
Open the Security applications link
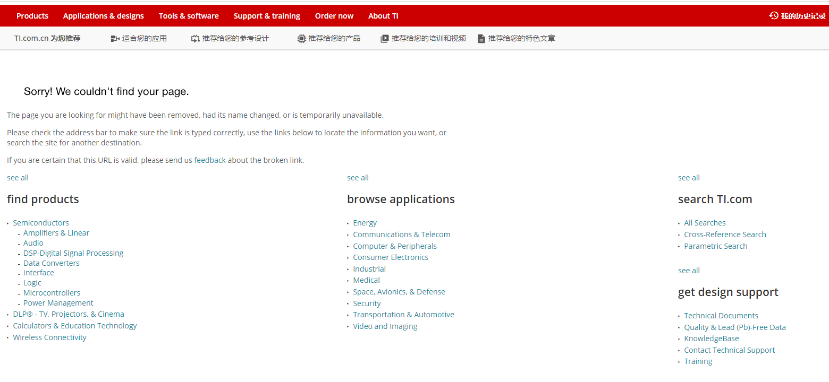point(367,303)
